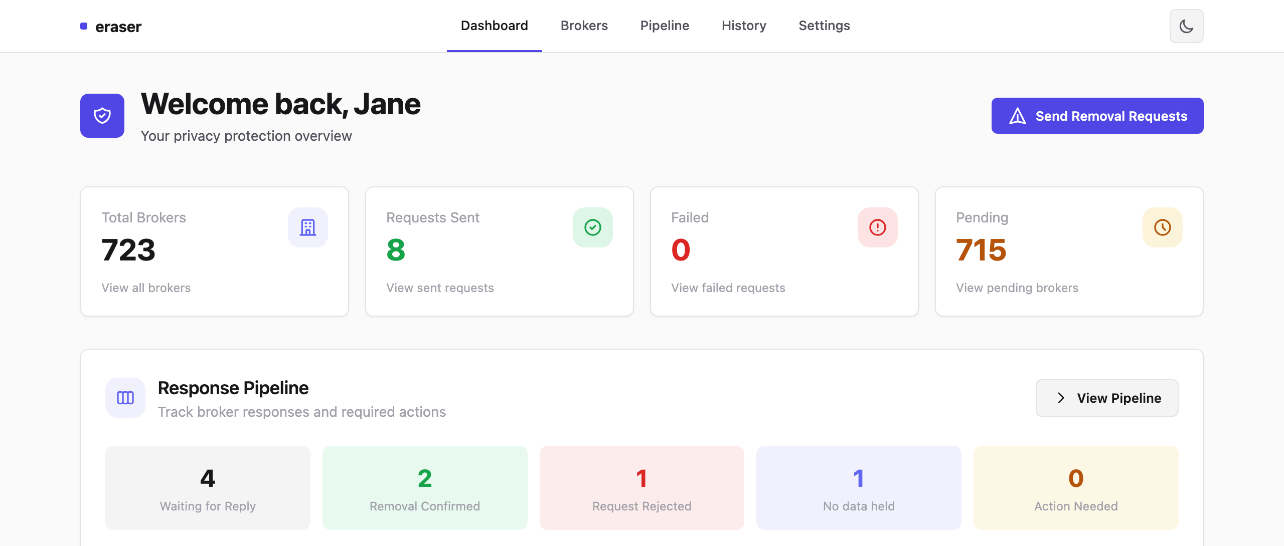Click the 0 failed value
Screen dimensions: 1284x546
681,250
